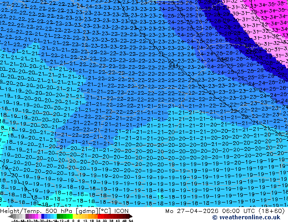Click the "Mo 27-04-2026" date text
Viewport: 288px width, 222px height.
click(192, 211)
